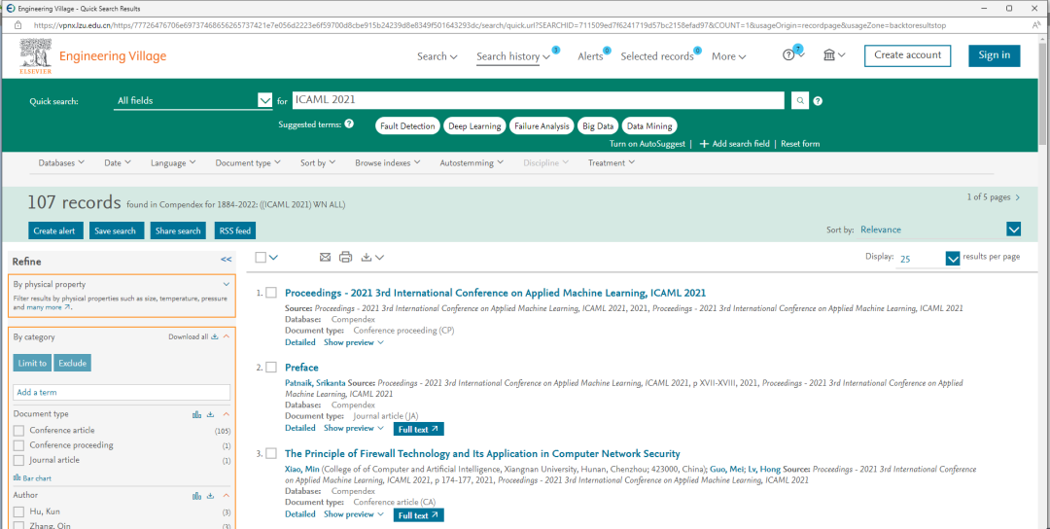Image resolution: width=1050 pixels, height=529 pixels.
Task: Open the Firewall Technology article title link
Action: 482,453
